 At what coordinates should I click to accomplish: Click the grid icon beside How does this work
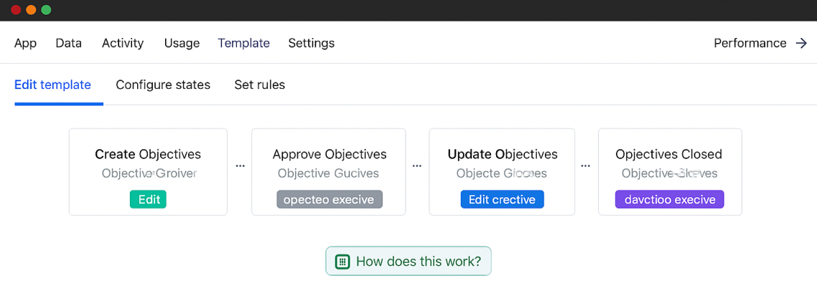(x=342, y=261)
